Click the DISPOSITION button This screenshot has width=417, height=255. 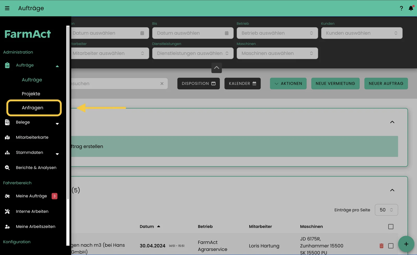[x=199, y=84]
